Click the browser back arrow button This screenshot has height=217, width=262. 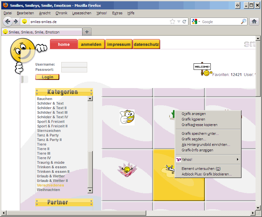(x=8, y=21)
